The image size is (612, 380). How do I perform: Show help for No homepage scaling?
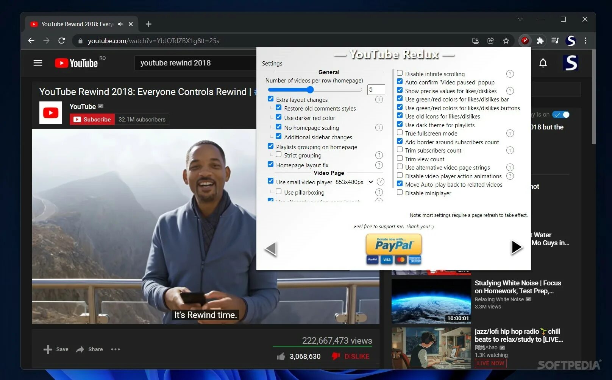(x=379, y=128)
